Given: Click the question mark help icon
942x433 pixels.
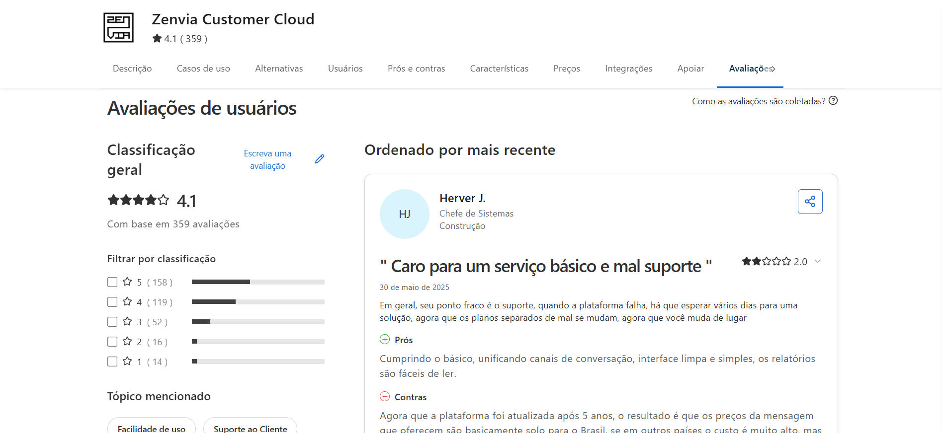Looking at the screenshot, I should click(x=833, y=101).
